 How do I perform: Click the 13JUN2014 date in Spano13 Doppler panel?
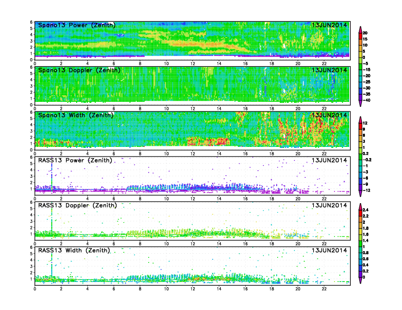[329, 70]
